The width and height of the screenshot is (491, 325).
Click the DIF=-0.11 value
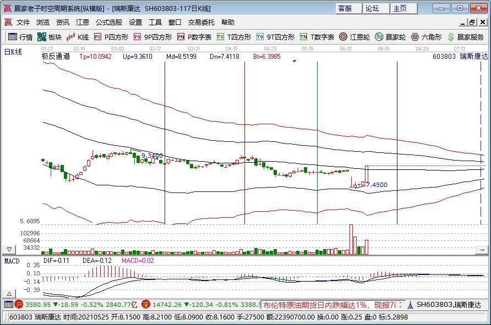[x=56, y=260]
